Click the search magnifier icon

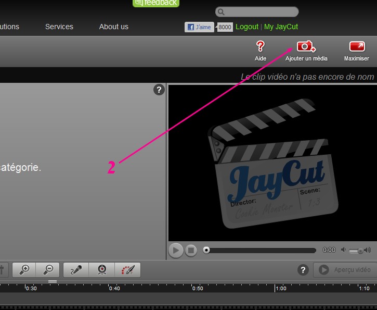[221, 12]
